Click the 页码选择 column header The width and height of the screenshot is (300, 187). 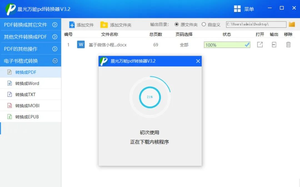[184, 34]
